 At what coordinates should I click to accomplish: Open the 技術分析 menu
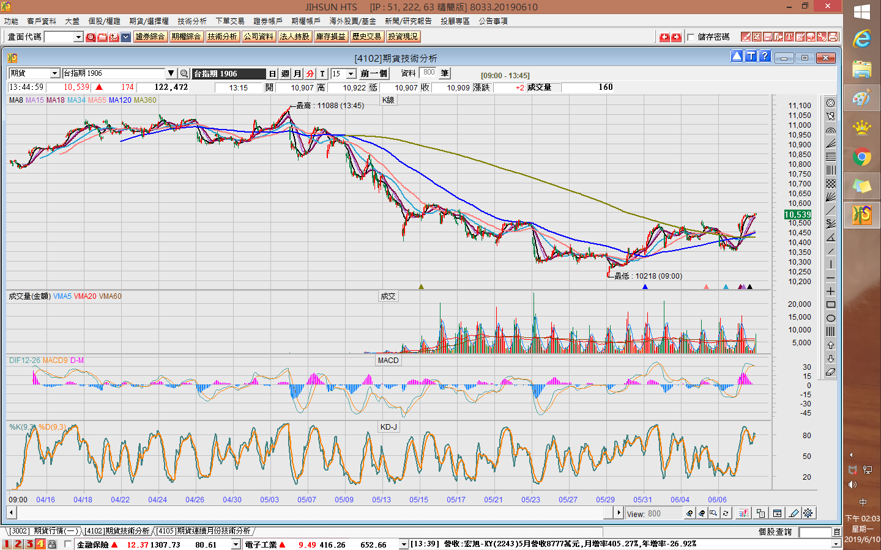(x=192, y=21)
